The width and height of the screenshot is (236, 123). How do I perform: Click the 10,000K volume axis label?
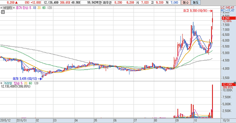pyautogui.click(x=228, y=90)
